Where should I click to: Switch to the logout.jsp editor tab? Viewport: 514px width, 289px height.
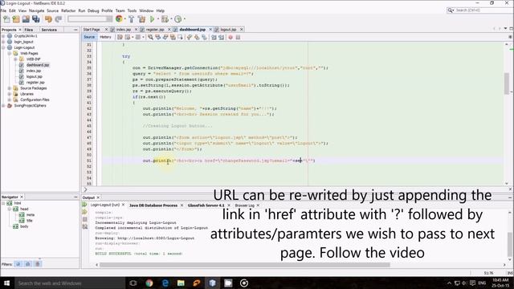pos(228,30)
